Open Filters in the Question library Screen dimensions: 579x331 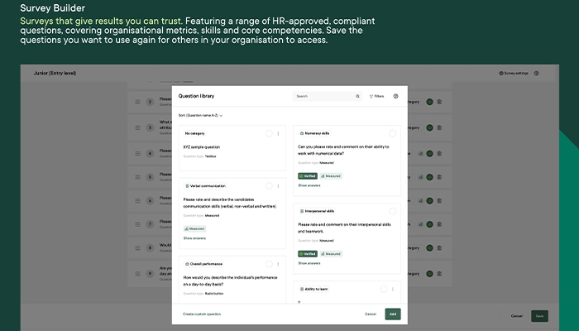376,96
